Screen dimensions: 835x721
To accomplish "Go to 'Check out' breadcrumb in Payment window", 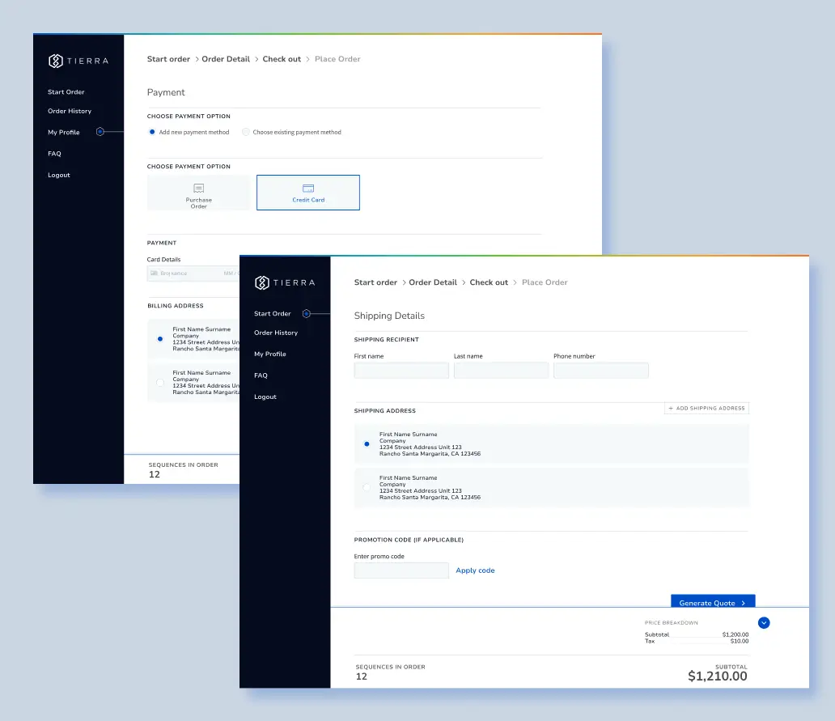I will (x=282, y=59).
